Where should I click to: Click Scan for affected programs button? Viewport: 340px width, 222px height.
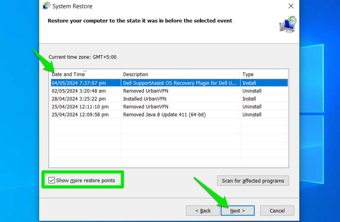253,181
